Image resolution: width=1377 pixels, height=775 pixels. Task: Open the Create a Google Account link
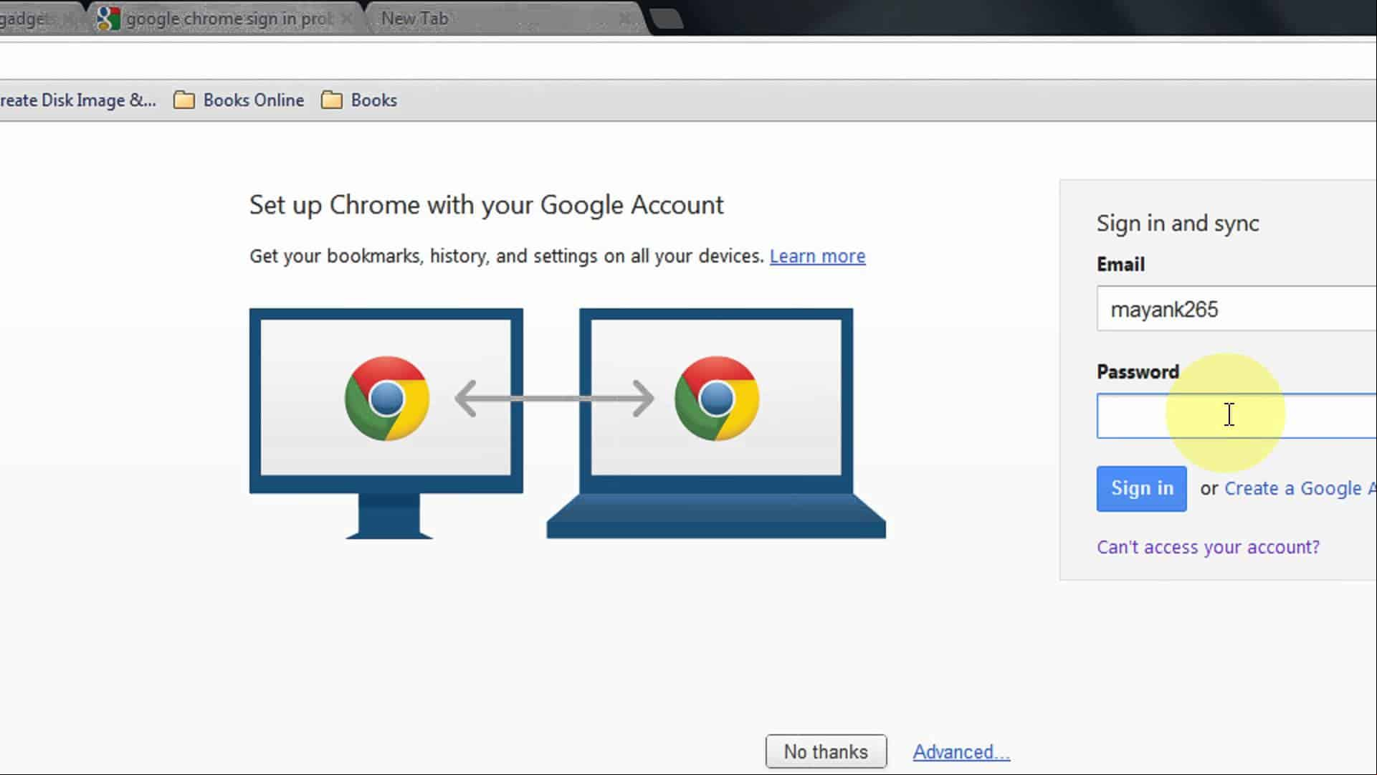click(1300, 489)
